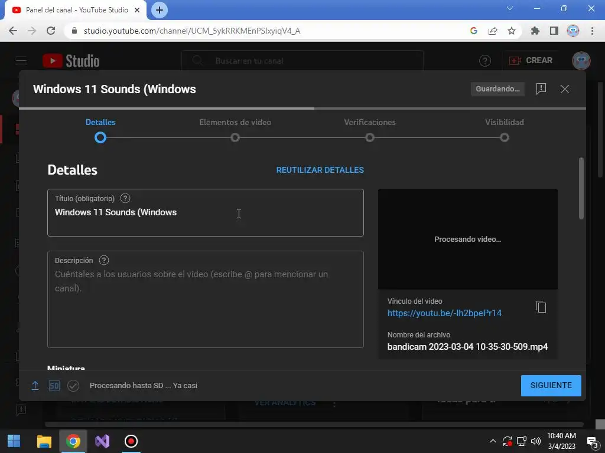This screenshot has height=453, width=605.
Task: Open help tooltip next to Descripción
Action: pyautogui.click(x=104, y=260)
